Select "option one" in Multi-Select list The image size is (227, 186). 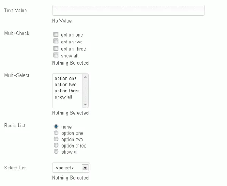(x=65, y=78)
